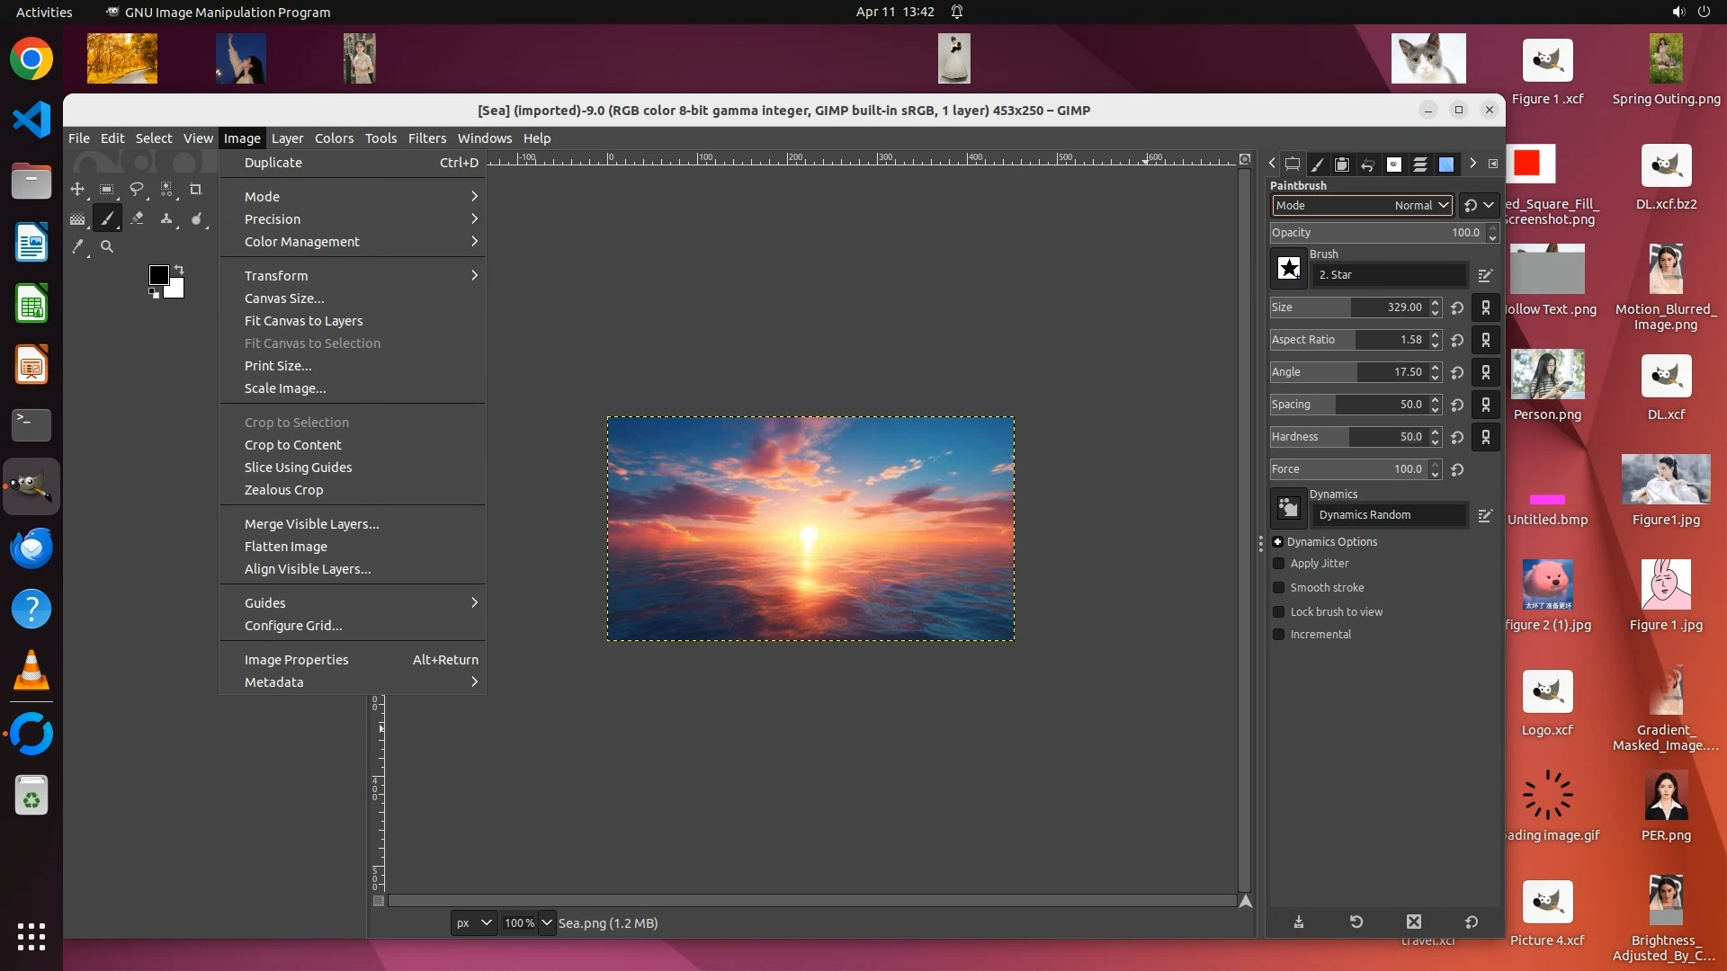Select the Eraser tool
Image resolution: width=1727 pixels, height=971 pixels.
coord(137,218)
